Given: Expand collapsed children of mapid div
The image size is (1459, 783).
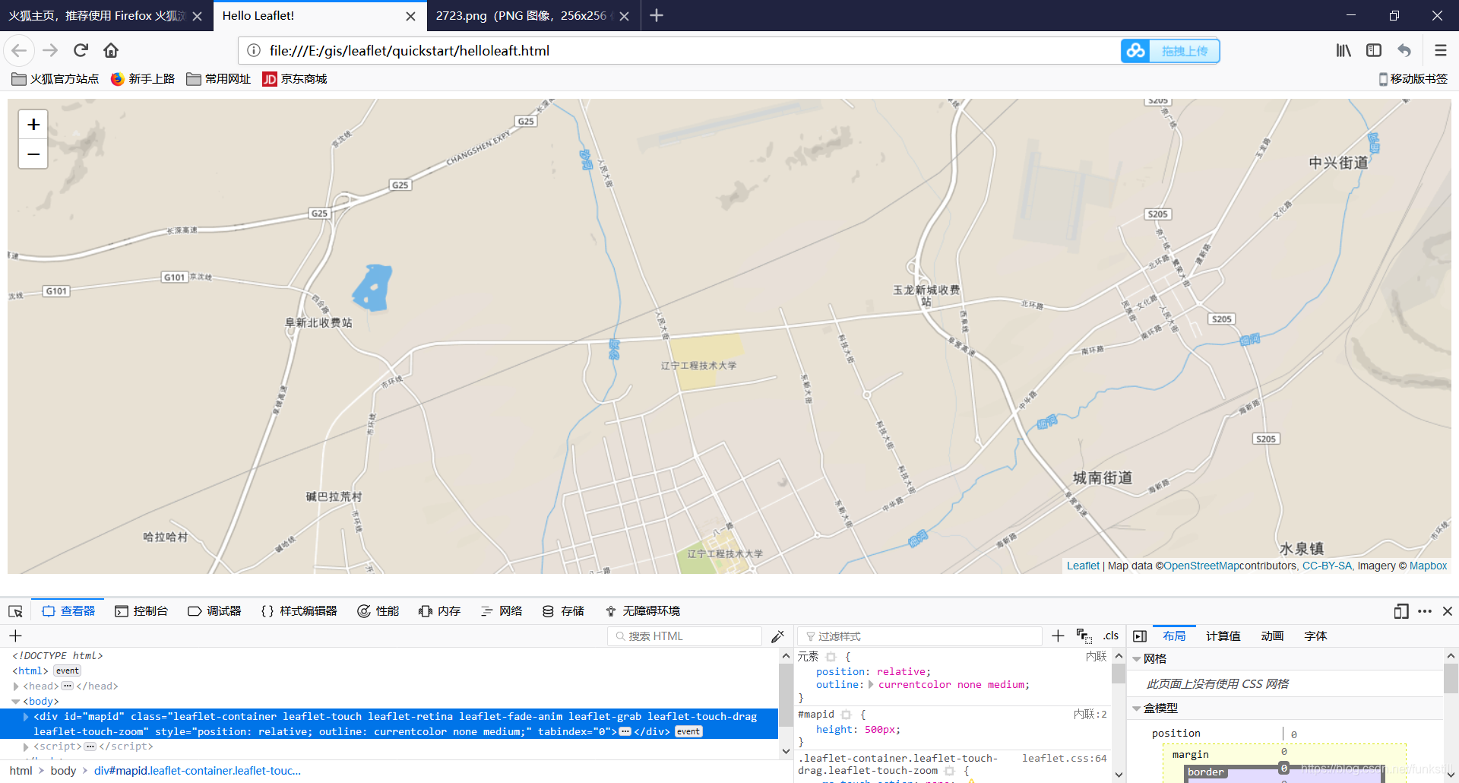Looking at the screenshot, I should pyautogui.click(x=625, y=731).
